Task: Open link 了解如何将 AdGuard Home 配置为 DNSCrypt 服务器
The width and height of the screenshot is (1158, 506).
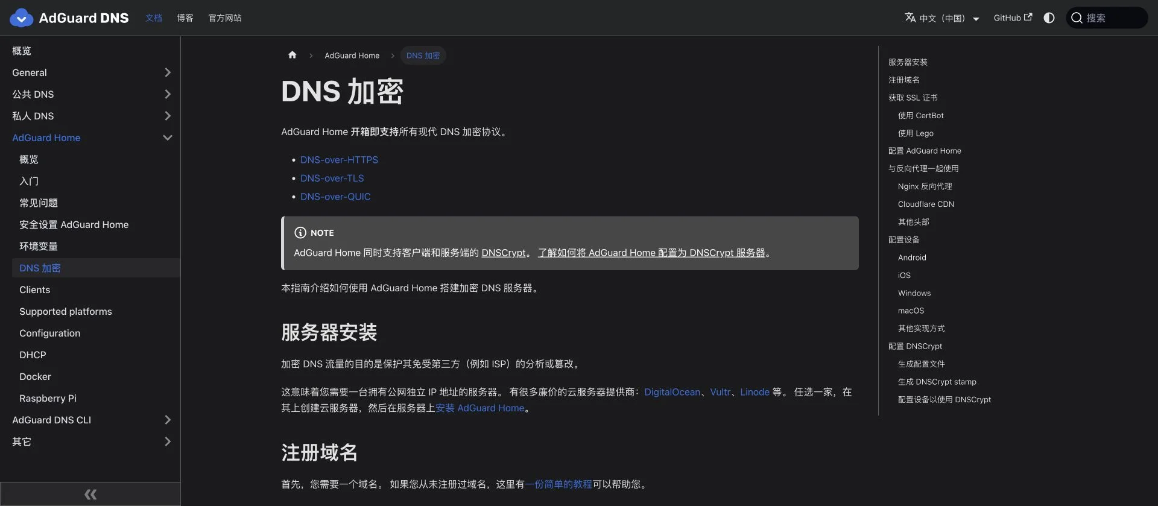Action: pyautogui.click(x=651, y=253)
